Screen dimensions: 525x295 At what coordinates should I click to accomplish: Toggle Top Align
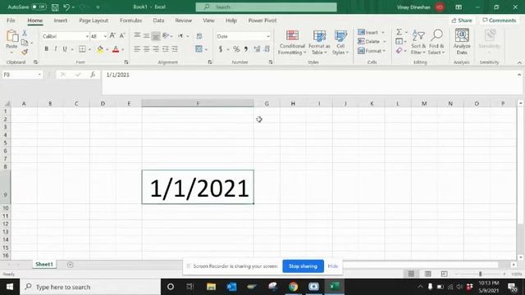[x=137, y=35]
